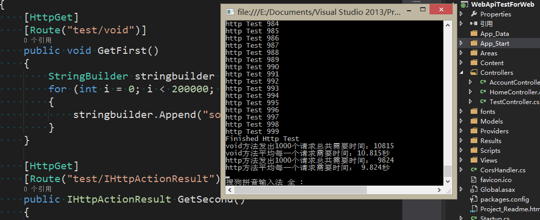The width and height of the screenshot is (540, 220).
Task: Click the console vertical scrollbar thumb
Action: point(448,171)
